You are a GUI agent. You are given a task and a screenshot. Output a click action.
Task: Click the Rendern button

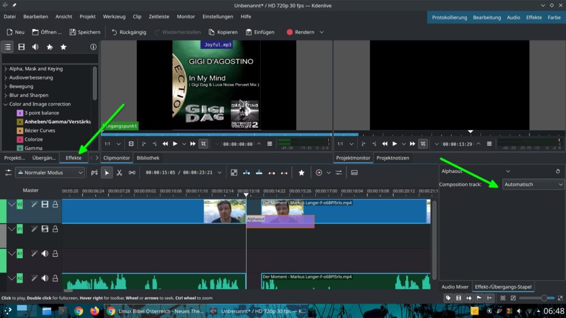click(300, 32)
